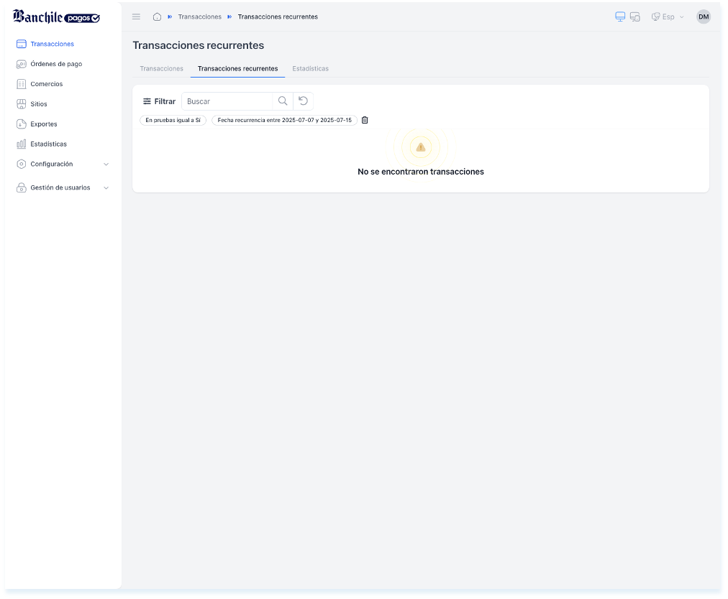Click the Exportes file icon
The image size is (728, 599).
point(22,124)
